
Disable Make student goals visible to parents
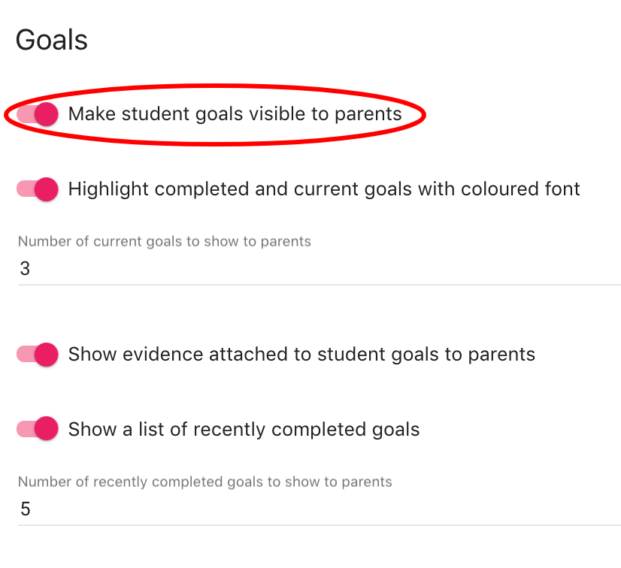pyautogui.click(x=37, y=114)
